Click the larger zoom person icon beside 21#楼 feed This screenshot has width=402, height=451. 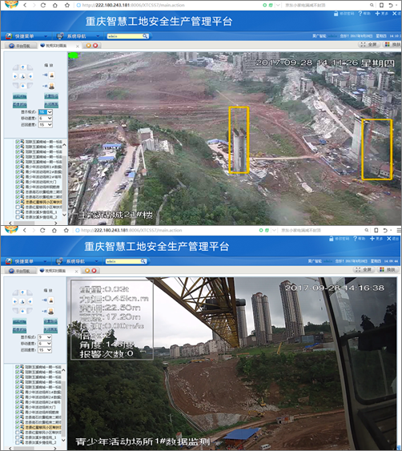[51, 86]
